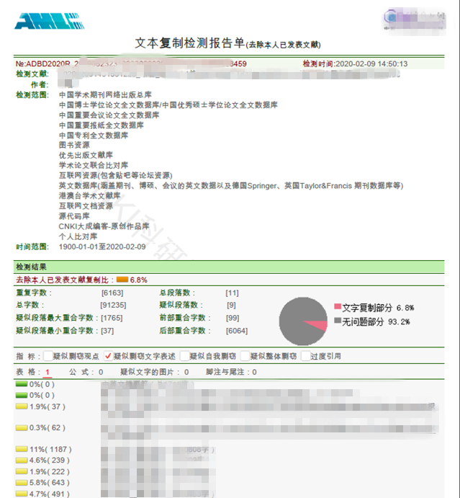The image size is (460, 498).
Task: Enable the 疑似整体剽窃 checkbox
Action: click(245, 356)
